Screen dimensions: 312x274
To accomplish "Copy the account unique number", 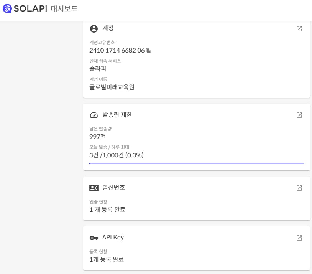I will 149,51.
